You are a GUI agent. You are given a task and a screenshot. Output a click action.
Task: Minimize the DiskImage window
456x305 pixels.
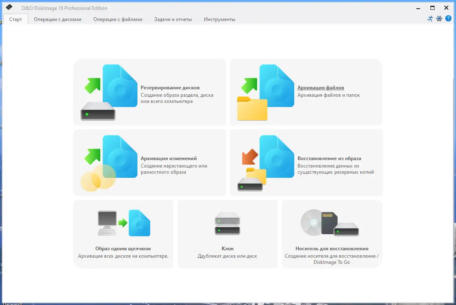[x=418, y=8]
